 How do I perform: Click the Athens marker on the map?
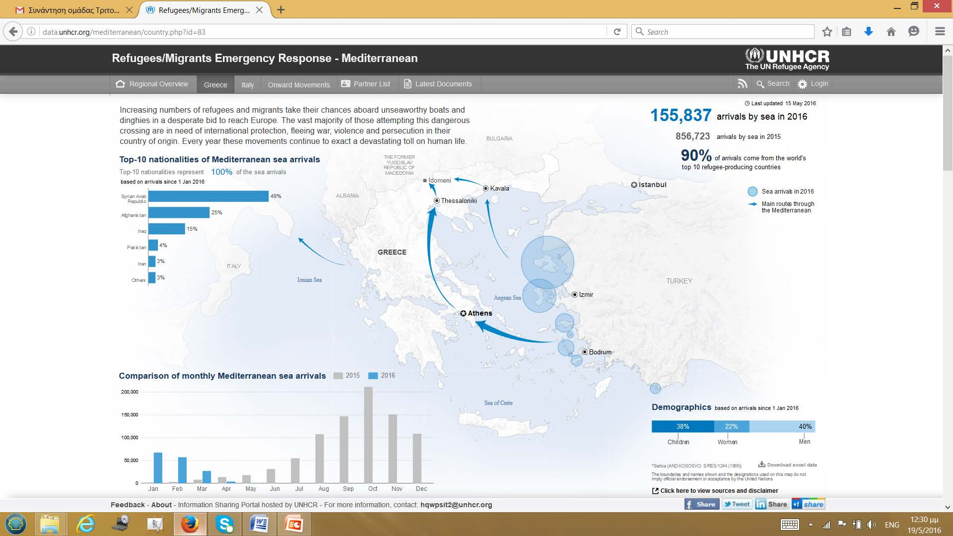pyautogui.click(x=463, y=313)
